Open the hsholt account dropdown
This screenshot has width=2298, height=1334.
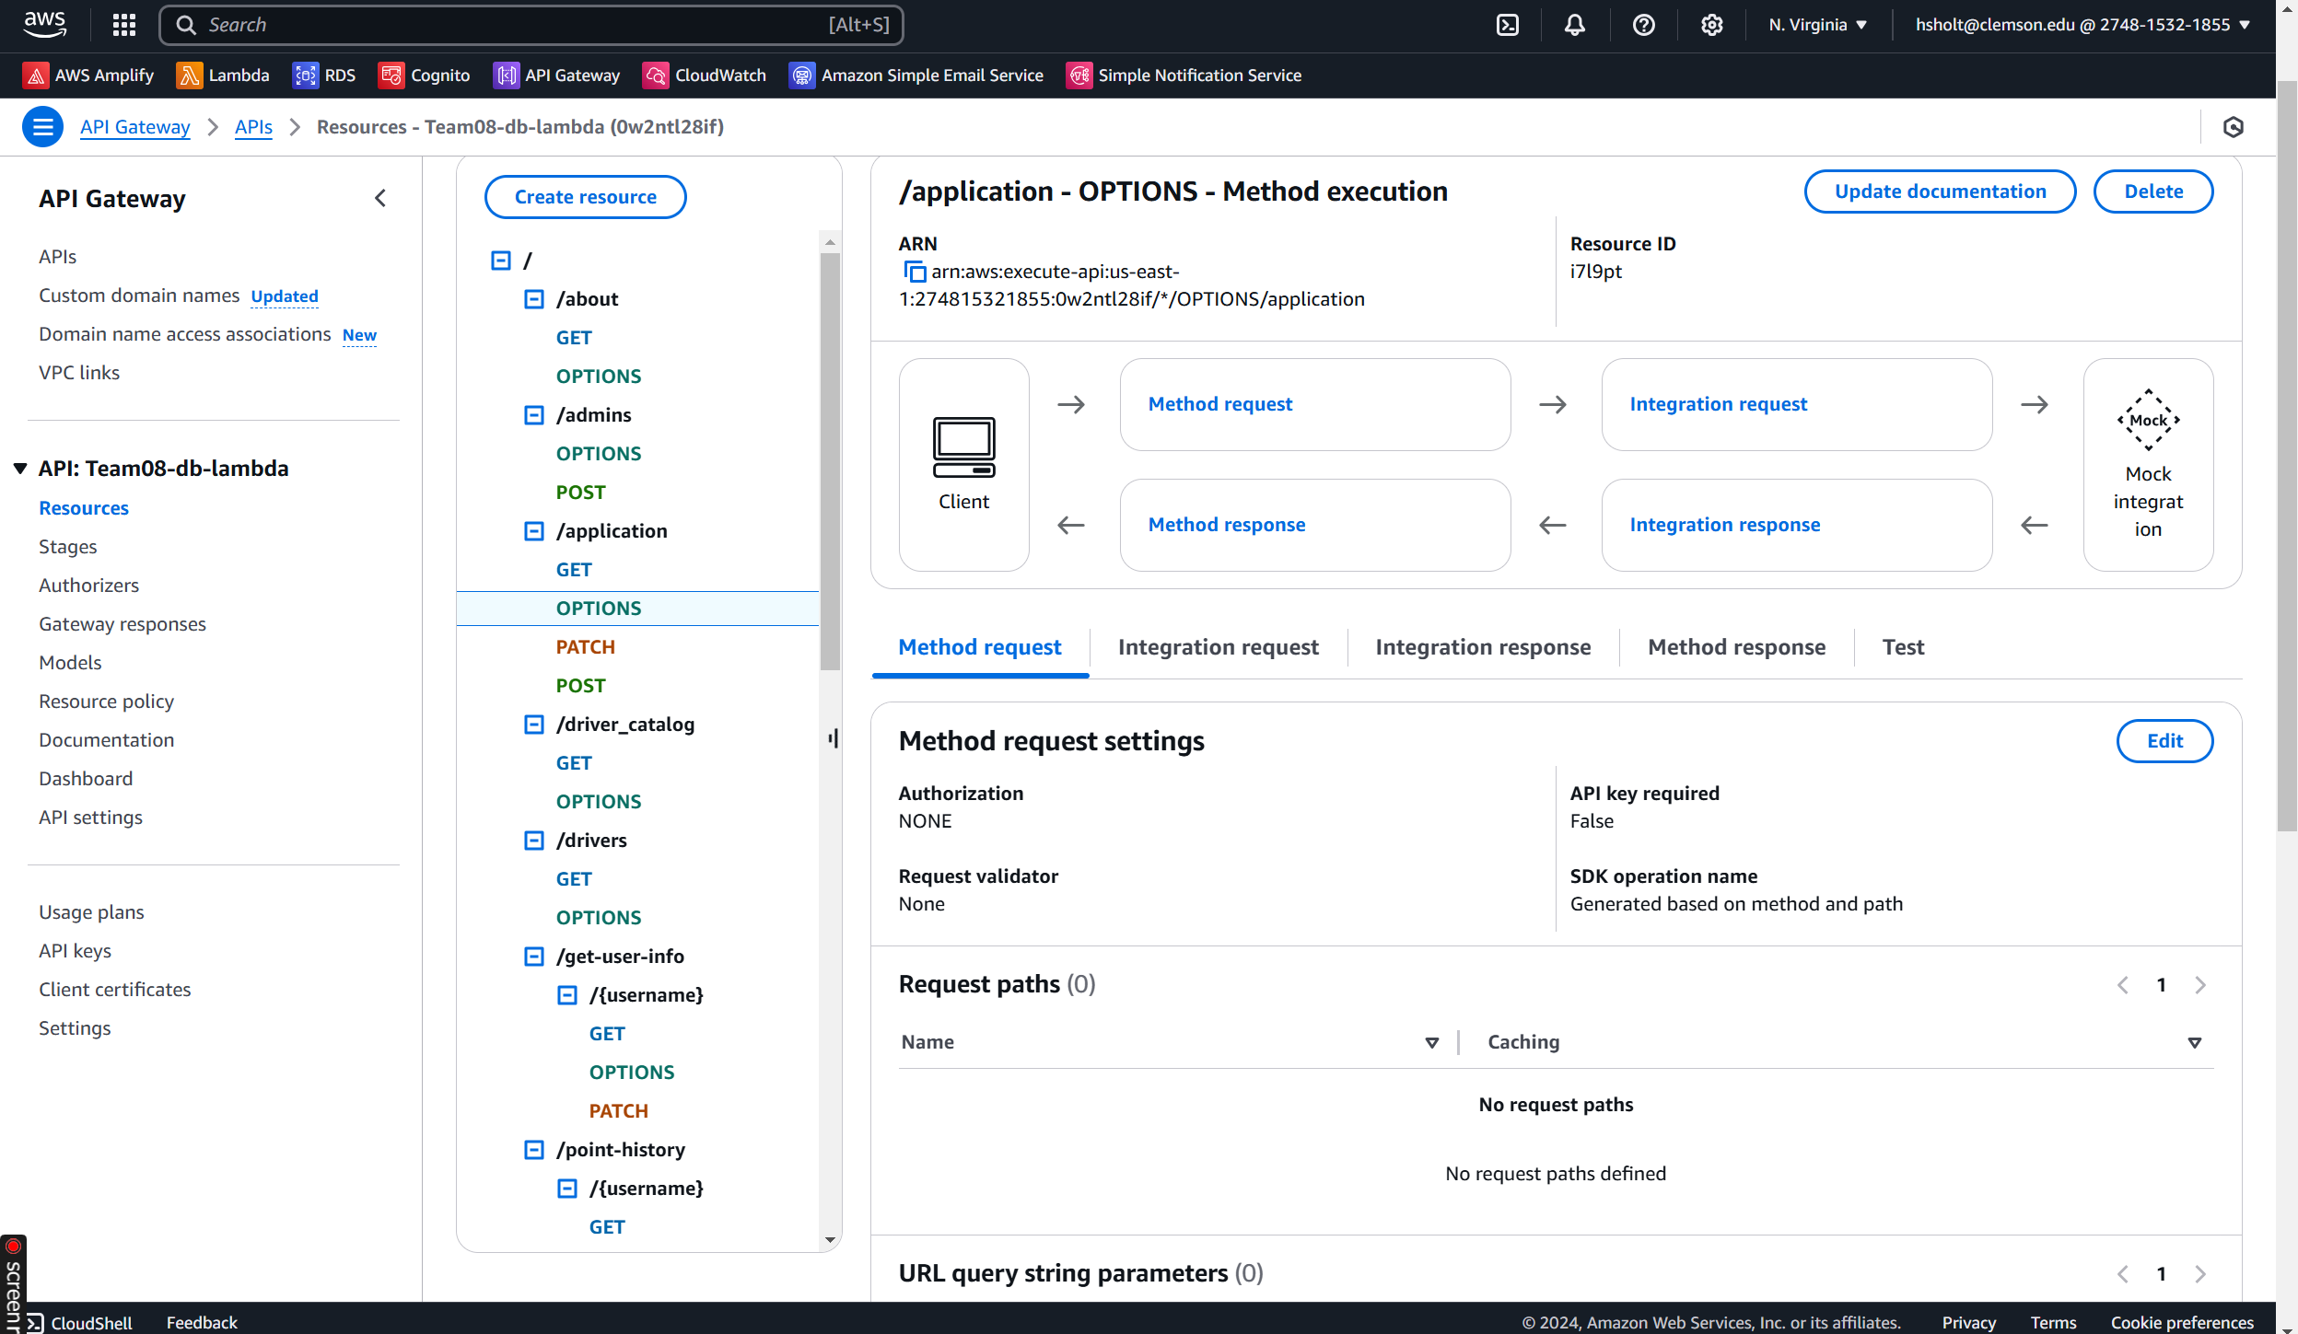[2082, 25]
